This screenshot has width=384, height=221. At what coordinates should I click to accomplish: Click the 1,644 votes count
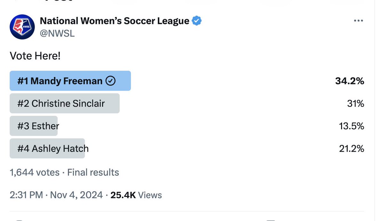(x=35, y=173)
